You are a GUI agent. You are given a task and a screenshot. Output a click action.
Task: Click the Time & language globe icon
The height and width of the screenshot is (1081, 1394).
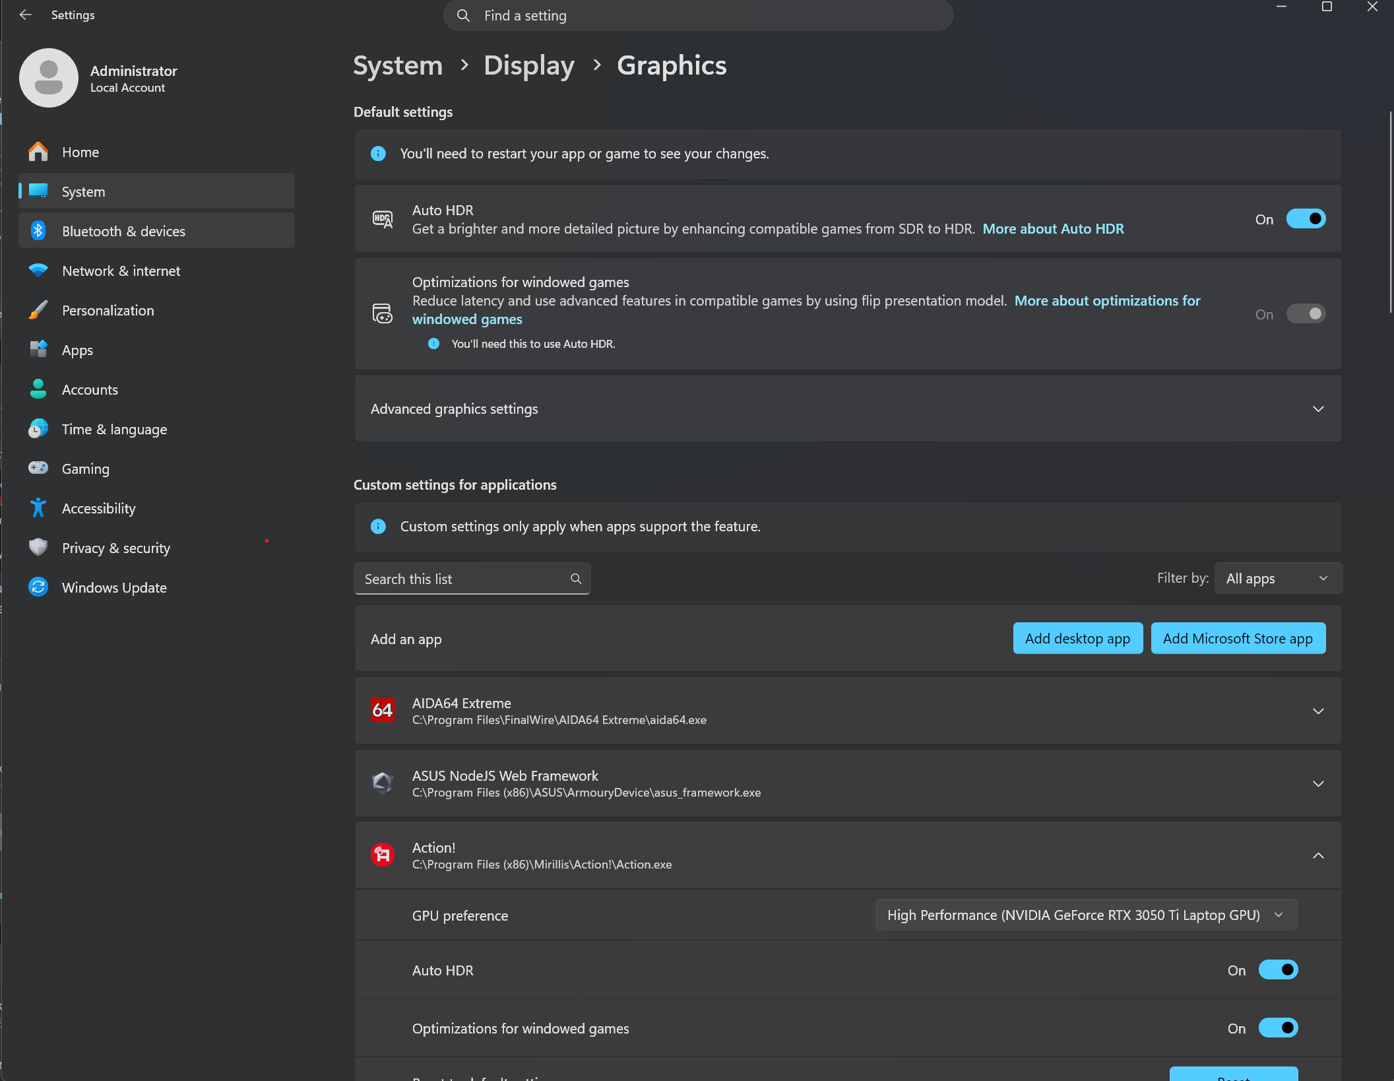[x=38, y=429]
